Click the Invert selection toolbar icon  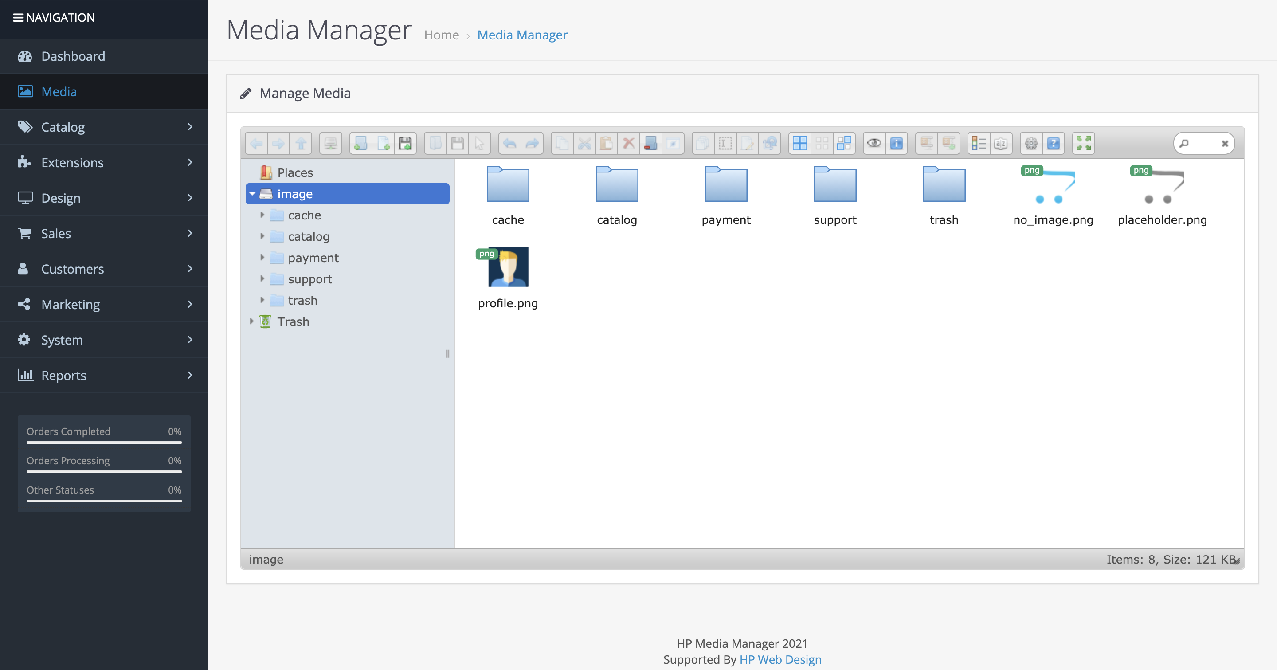click(x=844, y=144)
